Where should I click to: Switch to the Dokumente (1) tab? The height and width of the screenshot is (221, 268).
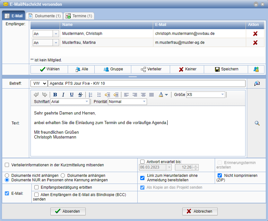point(44,16)
